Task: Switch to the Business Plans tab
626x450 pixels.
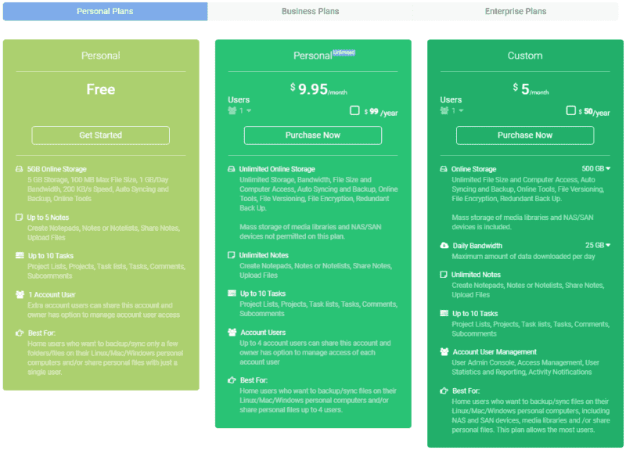Action: [310, 12]
